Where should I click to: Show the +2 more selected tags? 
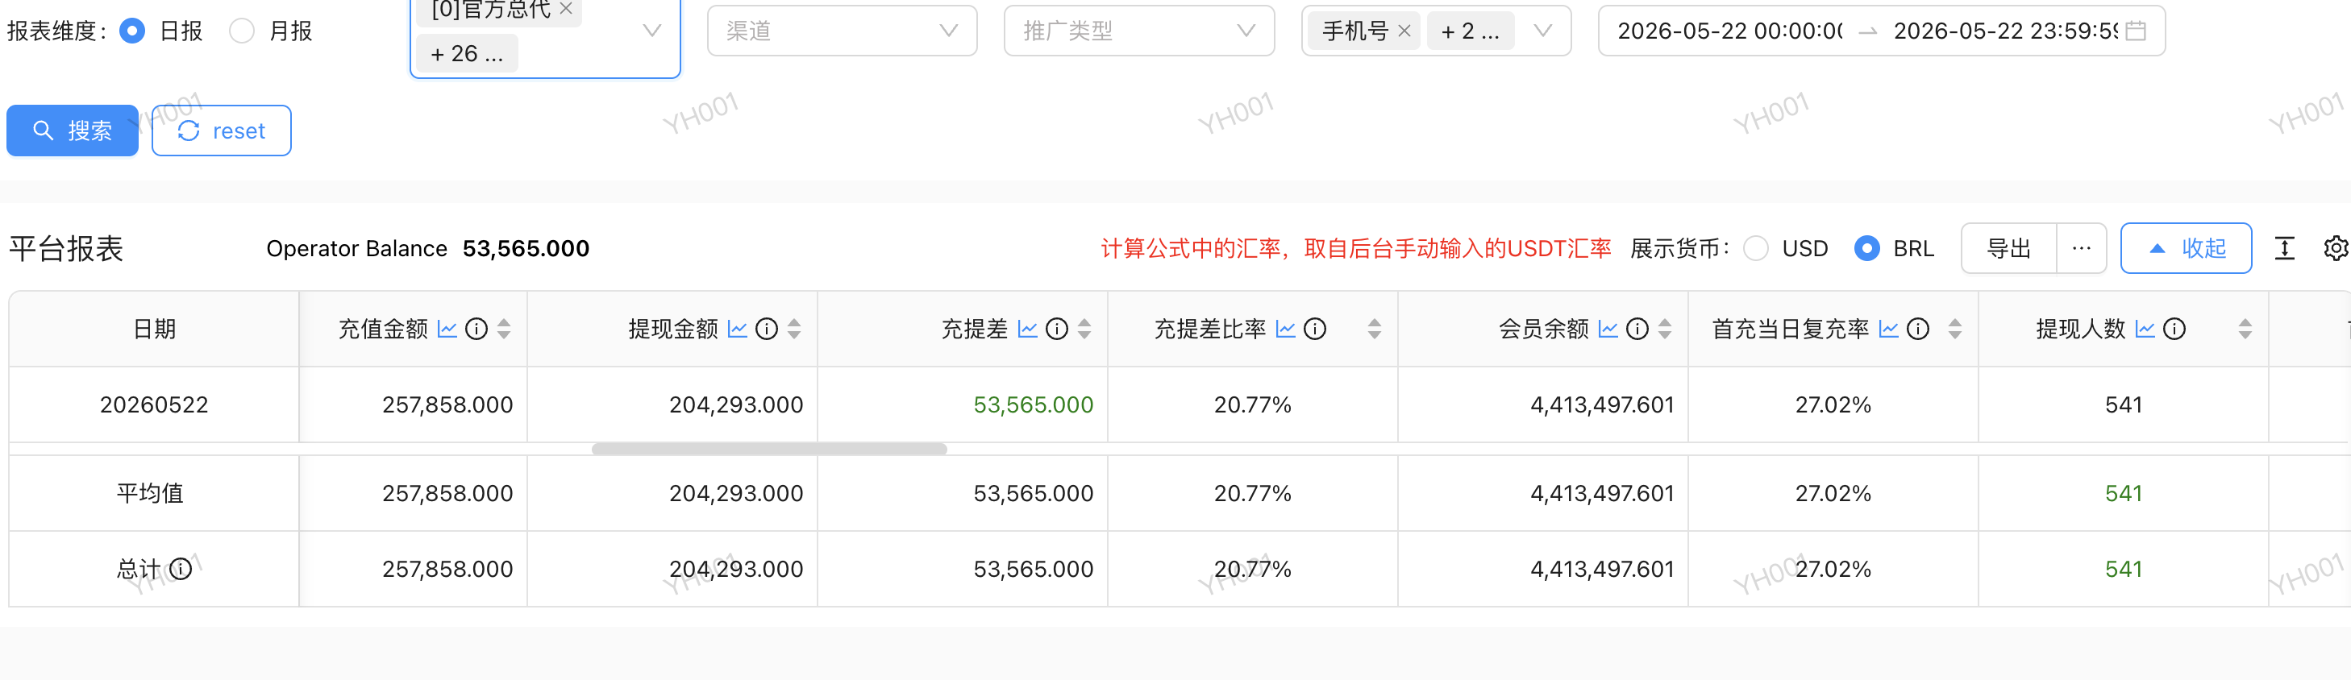click(x=1469, y=31)
